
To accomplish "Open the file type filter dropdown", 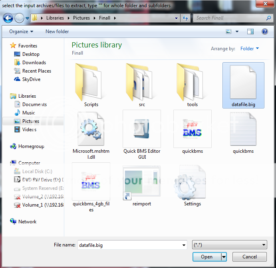I will pyautogui.click(x=229, y=245).
